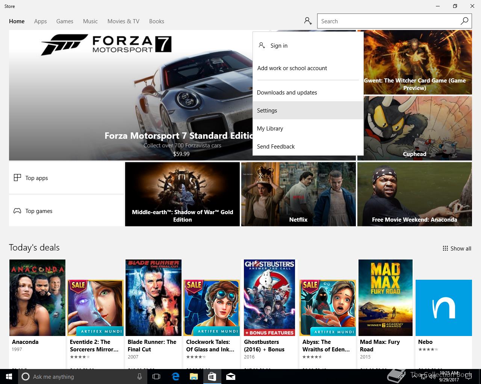Screen dimensions: 481x384
Task: Open Eventide 2 game thumbnail
Action: [95, 308]
